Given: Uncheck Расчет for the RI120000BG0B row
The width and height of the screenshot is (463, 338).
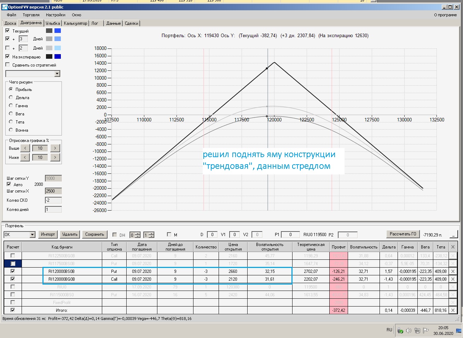Looking at the screenshot, I should 13,279.
